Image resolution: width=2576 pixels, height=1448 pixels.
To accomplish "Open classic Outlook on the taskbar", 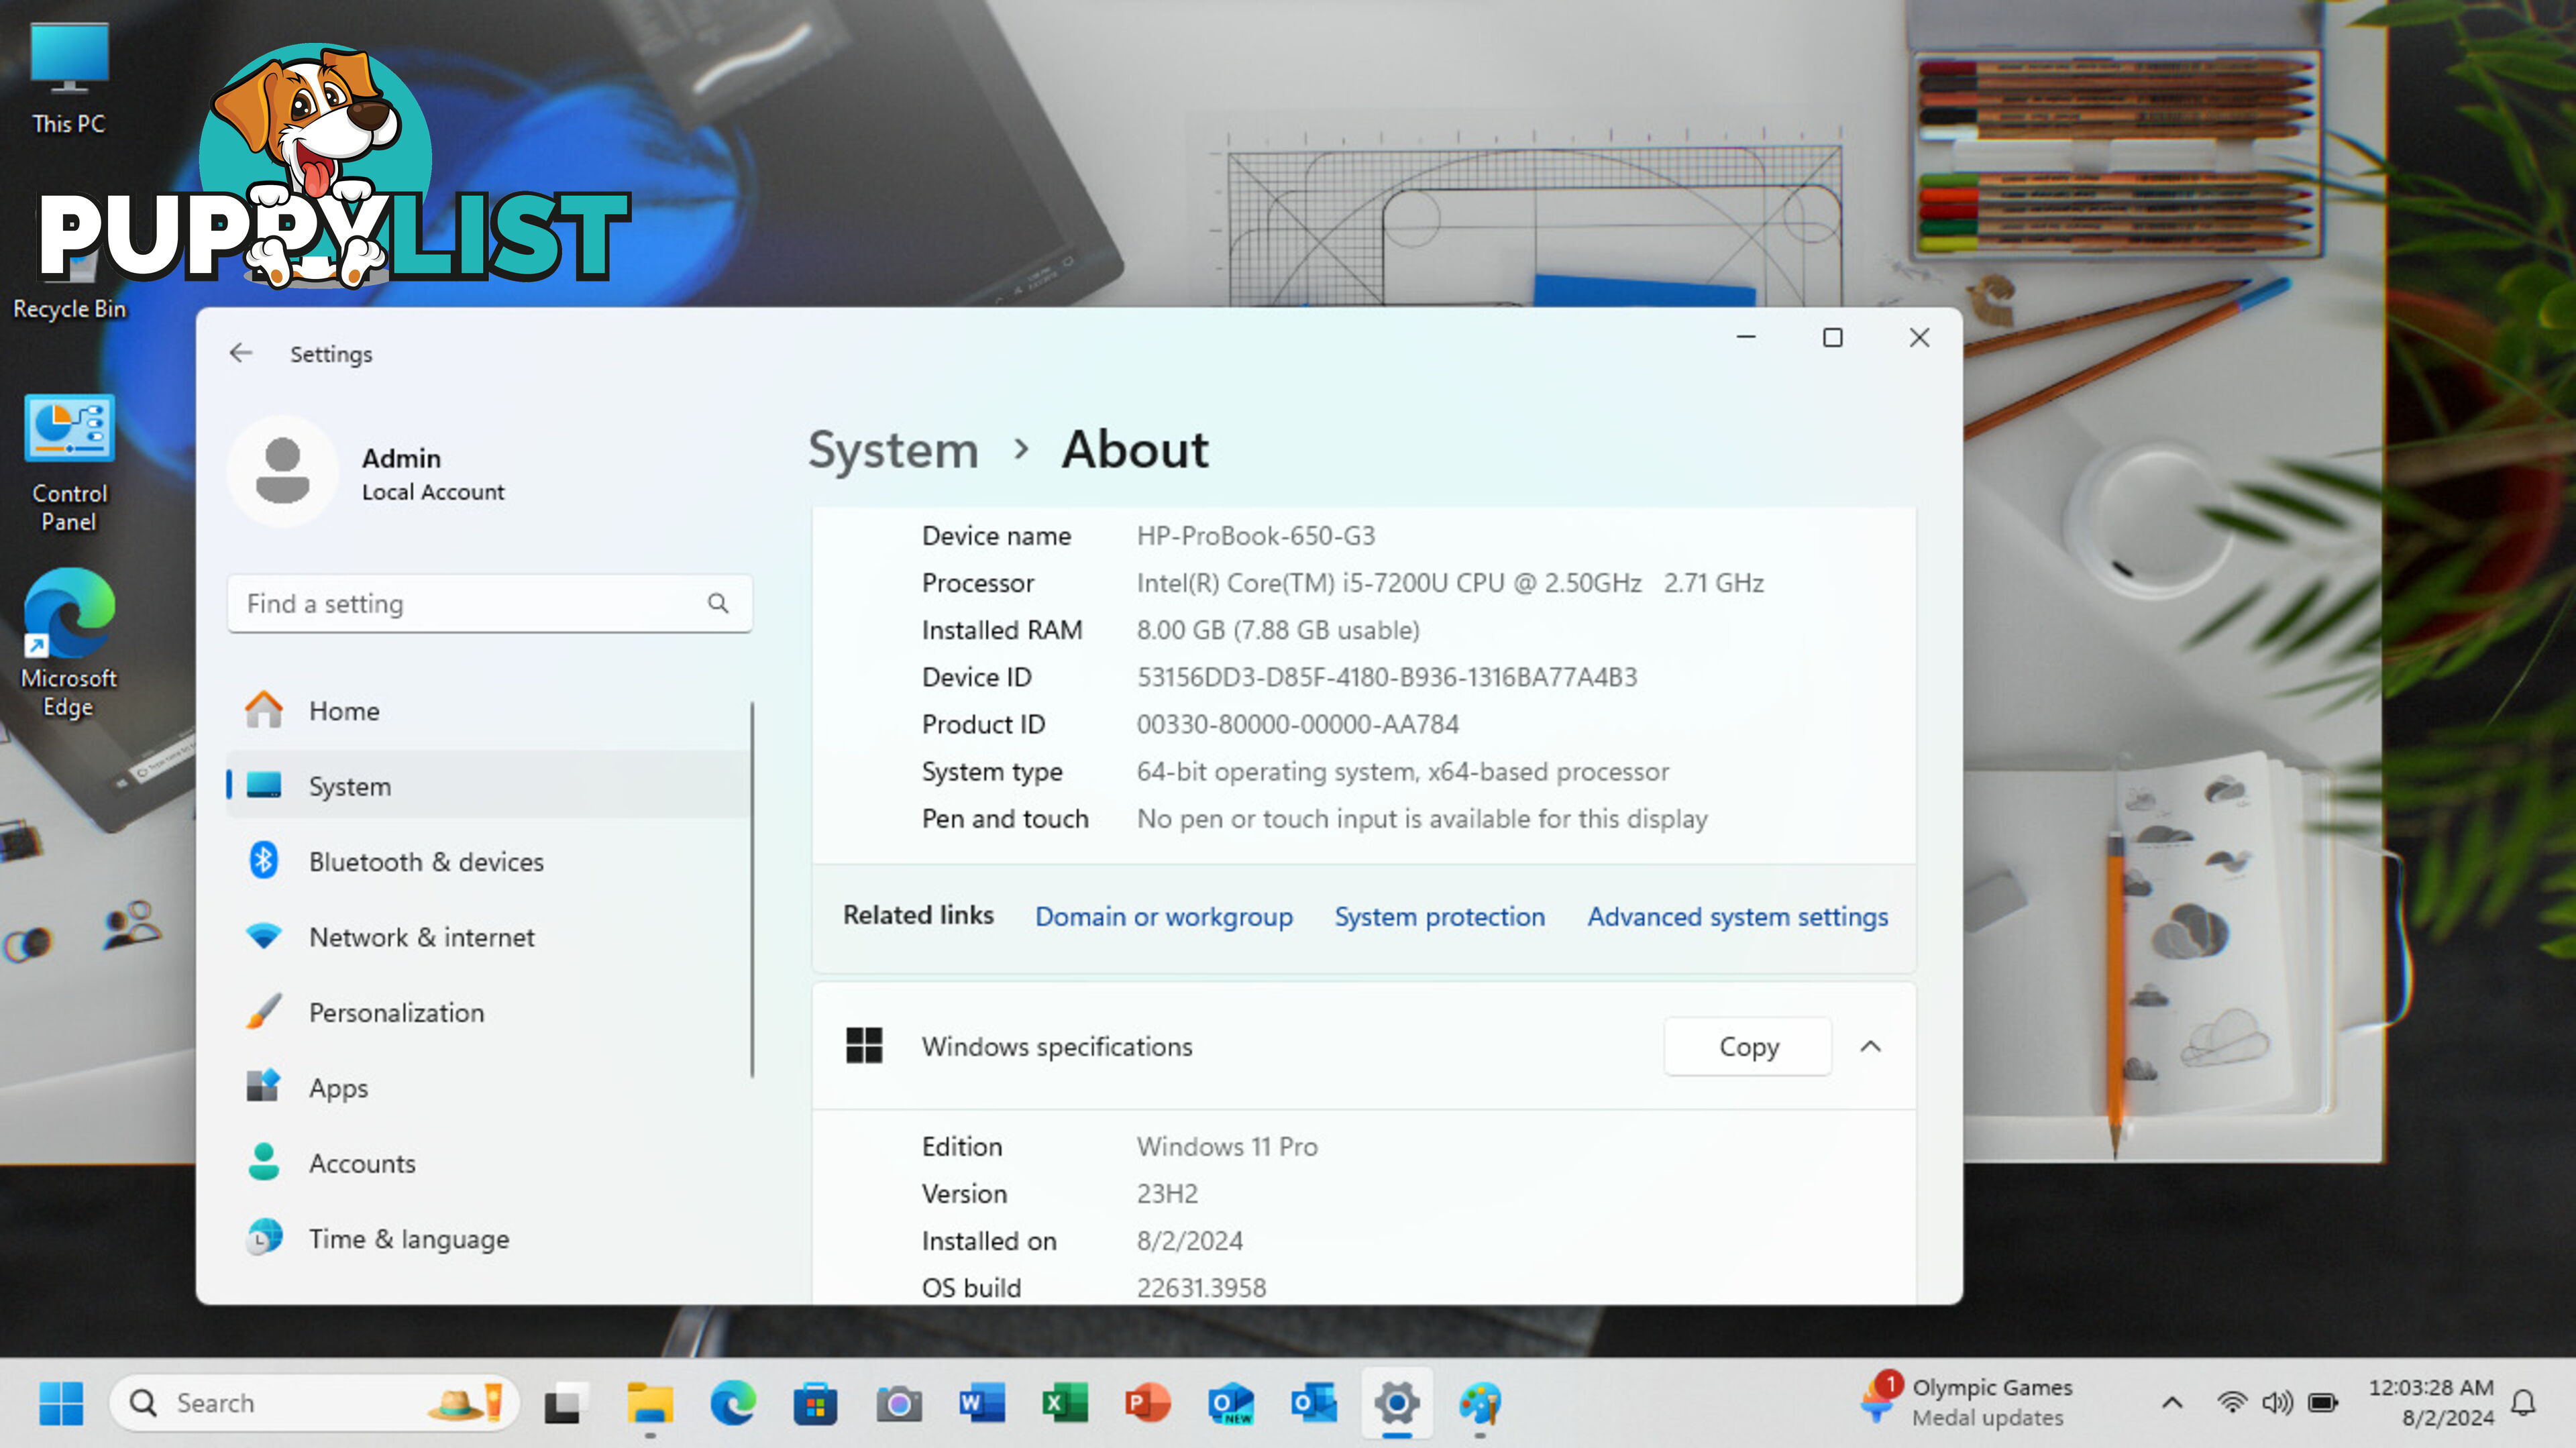I will click(x=1314, y=1403).
